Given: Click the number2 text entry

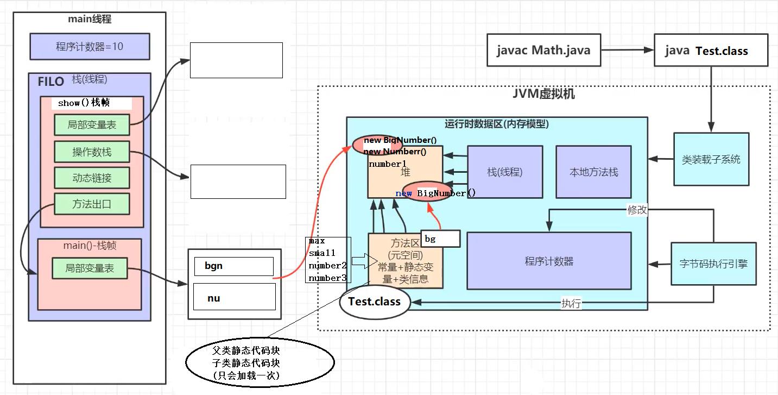Looking at the screenshot, I should pos(328,265).
